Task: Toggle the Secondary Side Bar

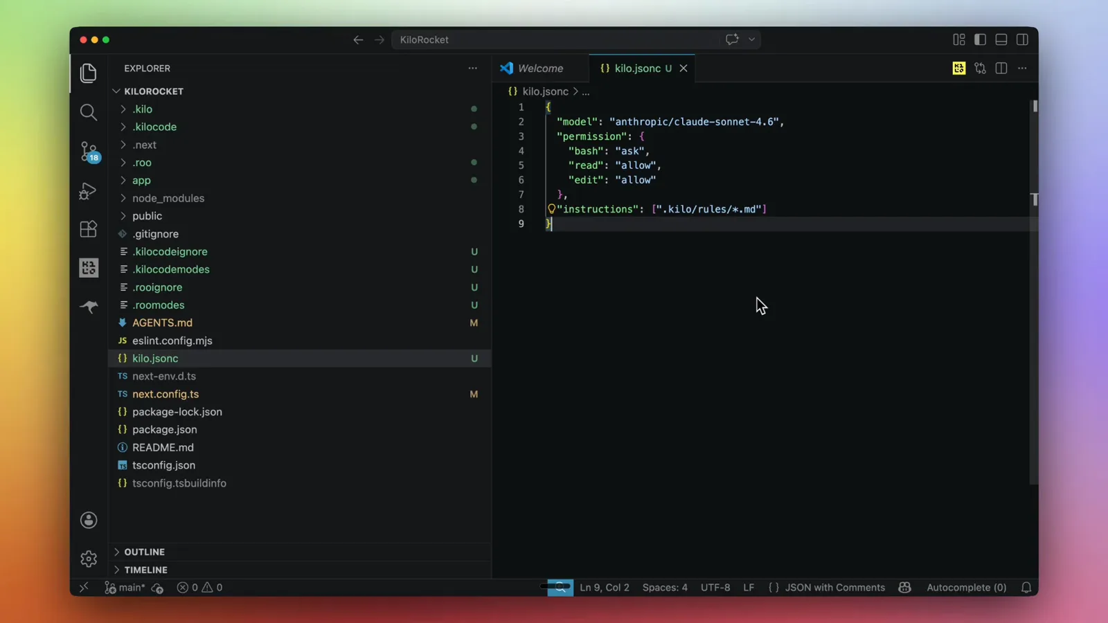Action: (x=1022, y=40)
